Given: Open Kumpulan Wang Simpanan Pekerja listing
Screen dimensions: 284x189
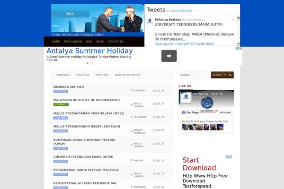Looking at the screenshot, I should point(84,142).
